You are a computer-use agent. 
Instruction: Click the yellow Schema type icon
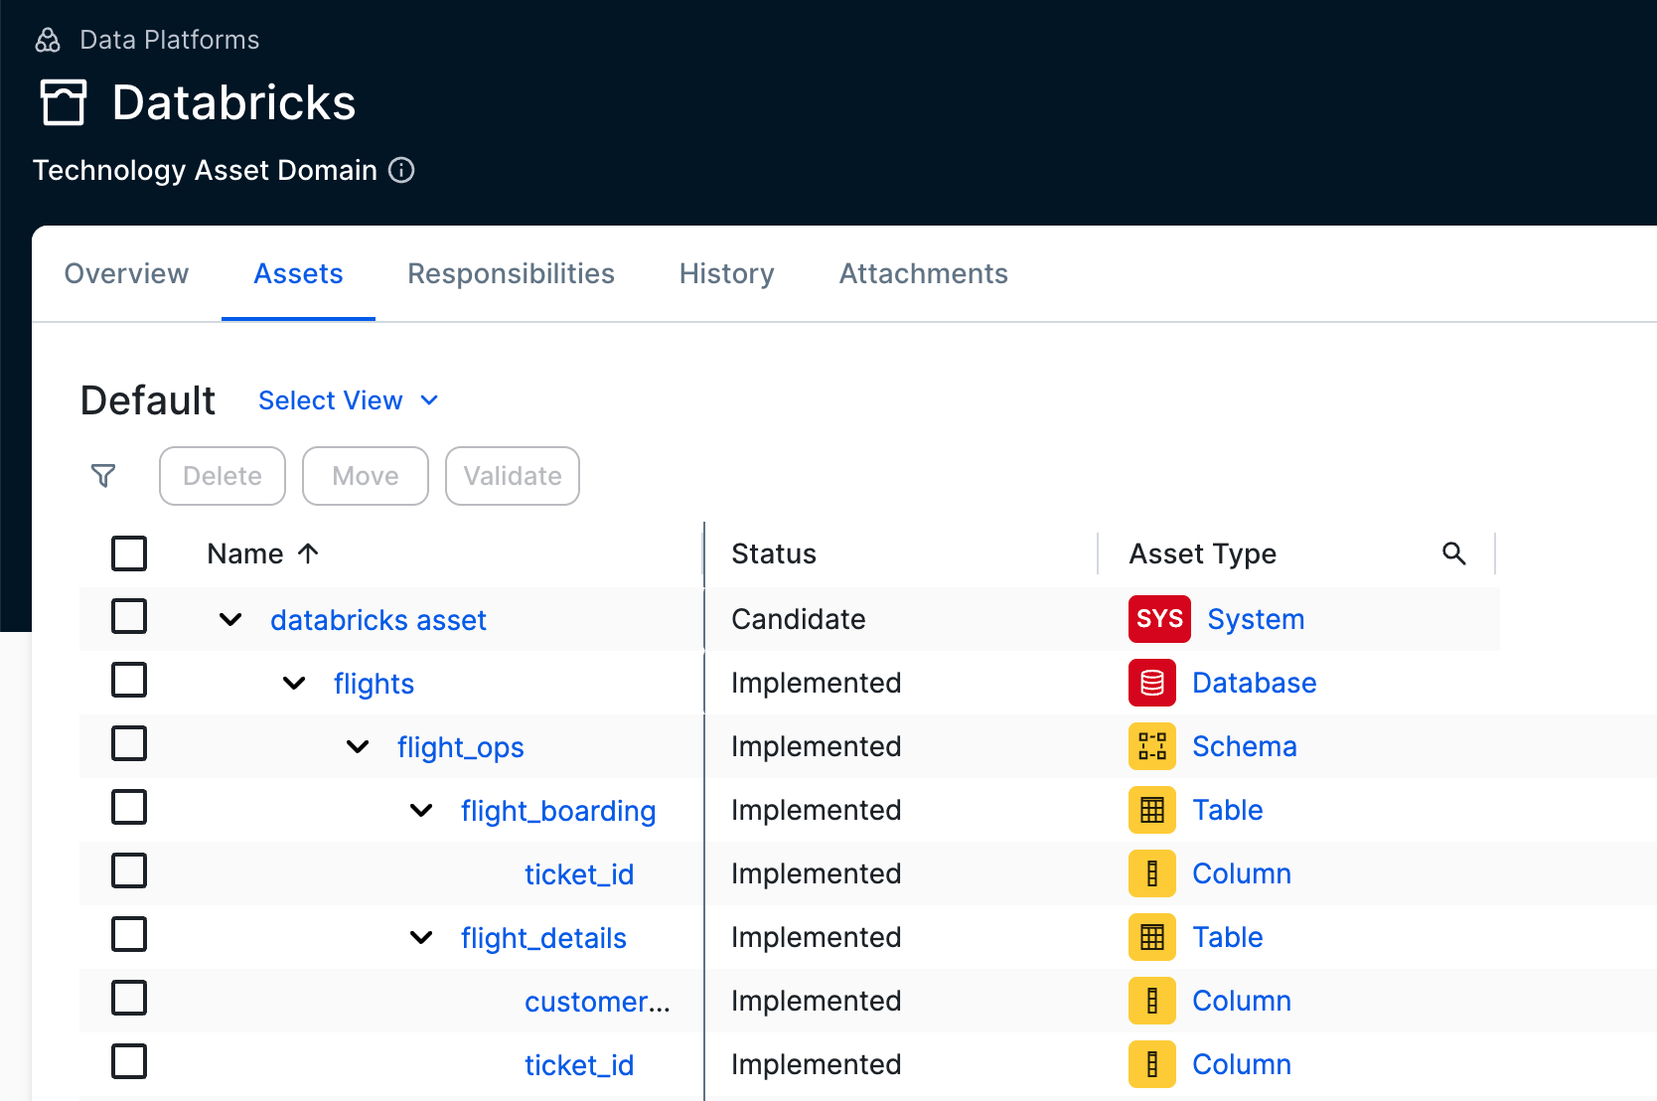[x=1151, y=746]
